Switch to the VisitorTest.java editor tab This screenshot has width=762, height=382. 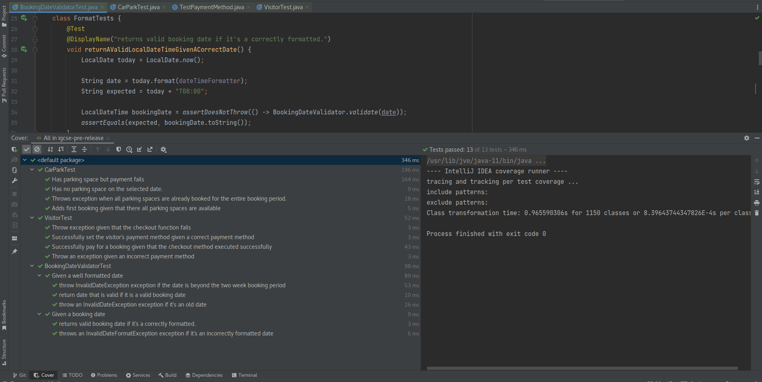pyautogui.click(x=283, y=7)
